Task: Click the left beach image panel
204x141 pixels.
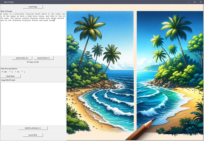Action: pyautogui.click(x=100, y=71)
